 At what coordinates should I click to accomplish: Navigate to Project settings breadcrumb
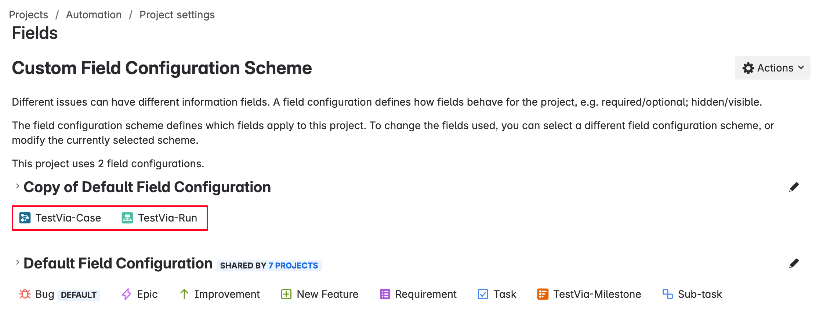click(177, 15)
